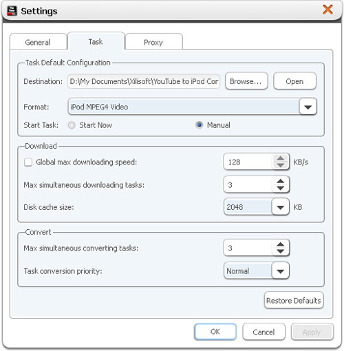Open the Format dropdown arrow
Image resolution: width=344 pixels, height=351 pixels.
308,107
